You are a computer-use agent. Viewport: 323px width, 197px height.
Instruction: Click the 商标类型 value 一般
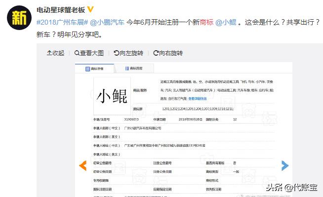click(x=236, y=171)
